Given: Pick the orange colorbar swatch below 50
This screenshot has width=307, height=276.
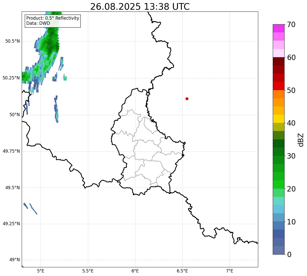Looking at the screenshot, I should [x=278, y=94].
